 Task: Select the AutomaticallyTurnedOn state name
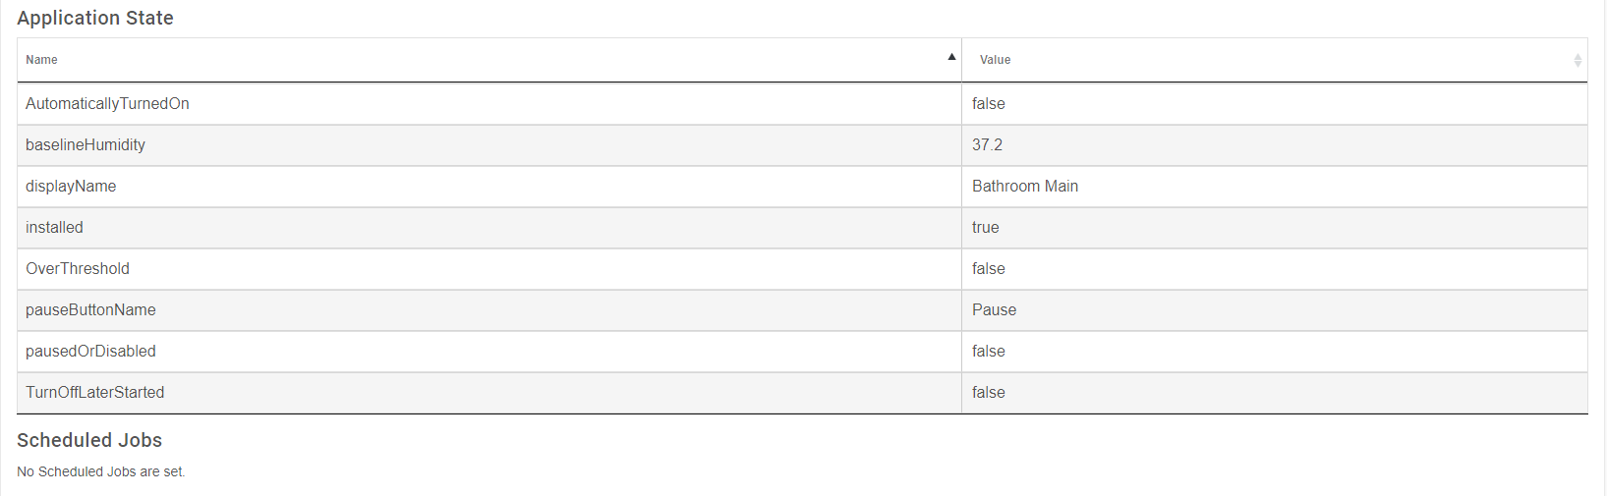tap(107, 104)
